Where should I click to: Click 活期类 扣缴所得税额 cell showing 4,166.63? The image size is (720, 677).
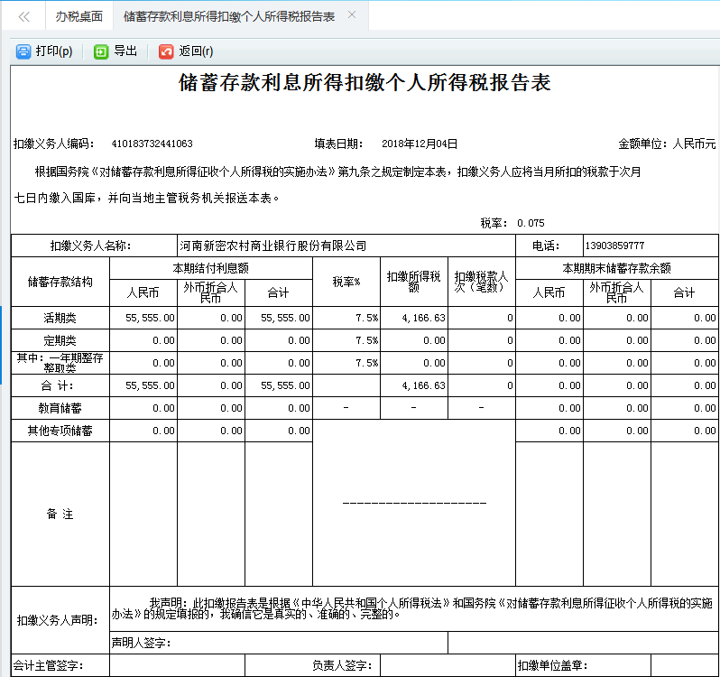click(x=413, y=318)
